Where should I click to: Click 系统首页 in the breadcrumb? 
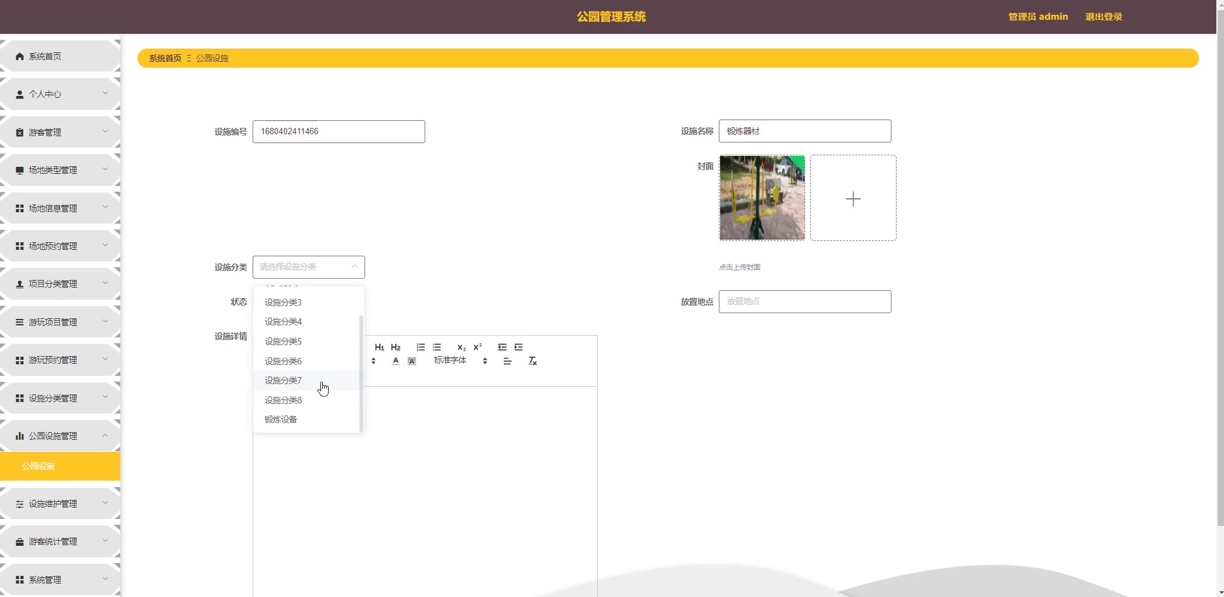point(165,58)
